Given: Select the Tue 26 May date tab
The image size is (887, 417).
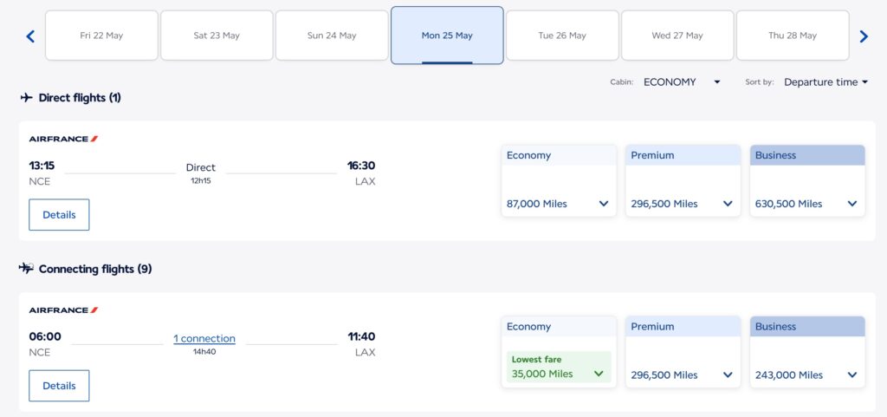Looking at the screenshot, I should [562, 36].
